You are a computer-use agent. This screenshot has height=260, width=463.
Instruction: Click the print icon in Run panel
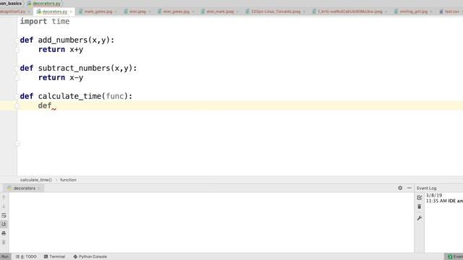click(x=4, y=233)
